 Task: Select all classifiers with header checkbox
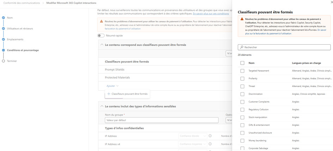(x=242, y=63)
